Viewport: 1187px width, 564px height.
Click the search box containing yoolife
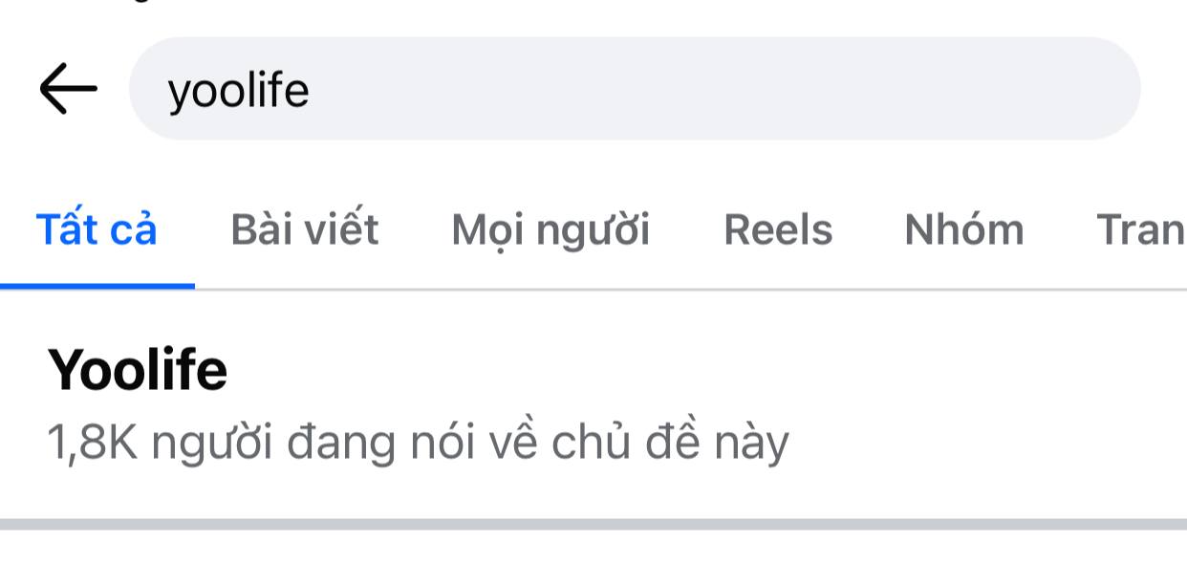coord(635,89)
